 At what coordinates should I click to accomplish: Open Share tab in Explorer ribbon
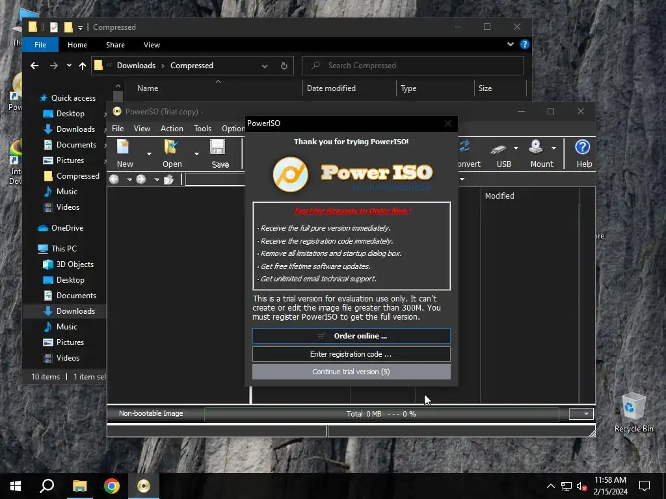pos(115,45)
